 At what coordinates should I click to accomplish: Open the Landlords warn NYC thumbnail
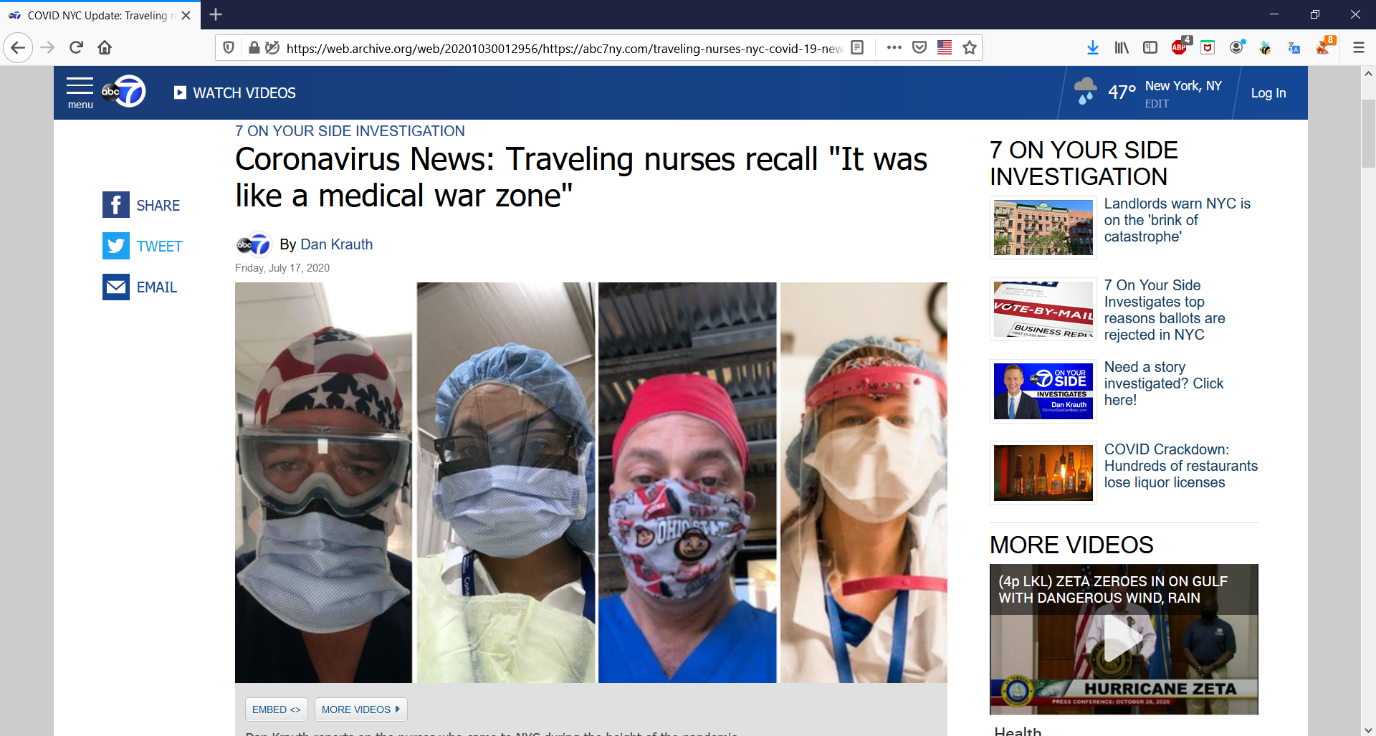click(x=1043, y=227)
